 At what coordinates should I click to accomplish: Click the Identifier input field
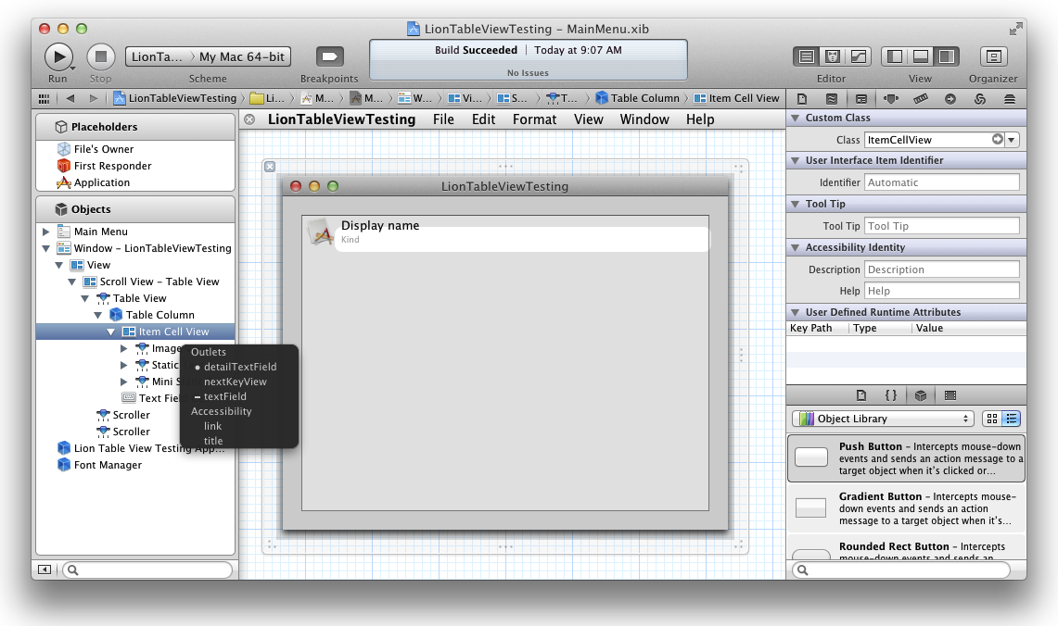click(942, 182)
